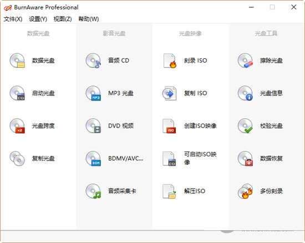Select the BDMV/AVC disc icon
This screenshot has height=243, width=305.
point(93,158)
